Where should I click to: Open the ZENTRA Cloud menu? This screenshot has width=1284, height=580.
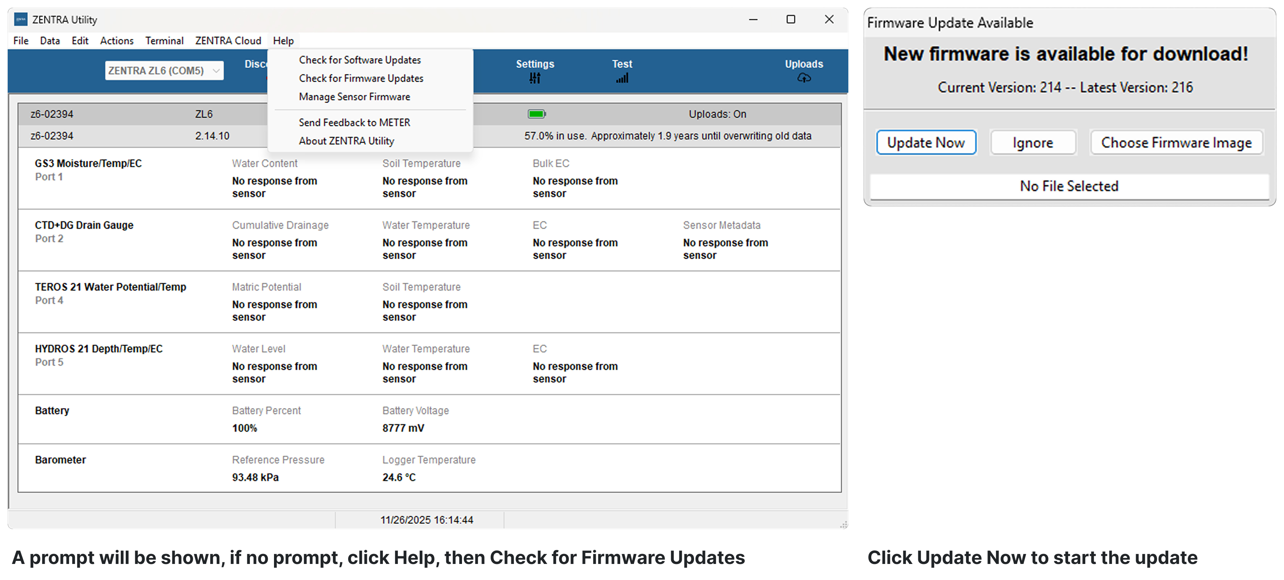tap(228, 41)
